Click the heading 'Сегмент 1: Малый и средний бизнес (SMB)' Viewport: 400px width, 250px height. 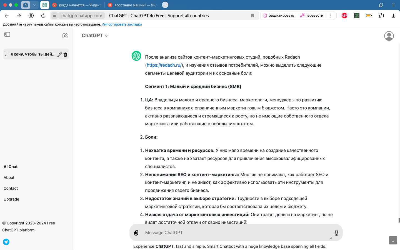pyautogui.click(x=193, y=86)
